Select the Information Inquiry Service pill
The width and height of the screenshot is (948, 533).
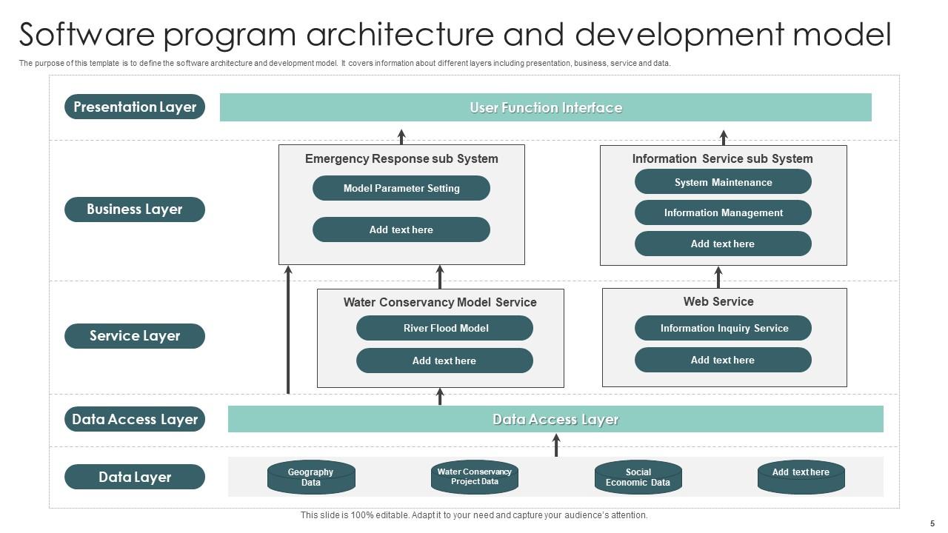[724, 328]
